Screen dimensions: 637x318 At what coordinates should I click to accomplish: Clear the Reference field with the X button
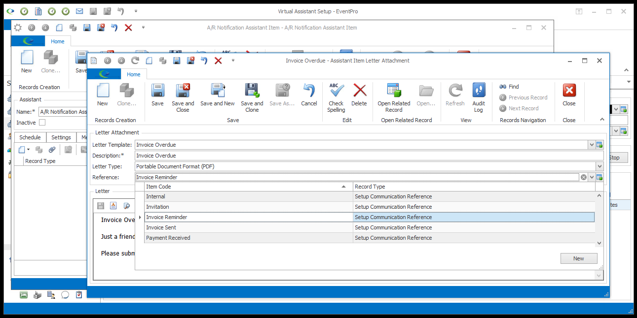(584, 177)
